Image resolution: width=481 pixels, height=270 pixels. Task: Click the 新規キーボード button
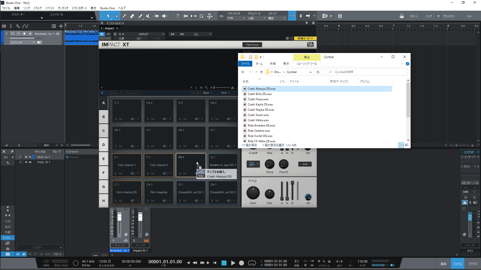coord(305,38)
